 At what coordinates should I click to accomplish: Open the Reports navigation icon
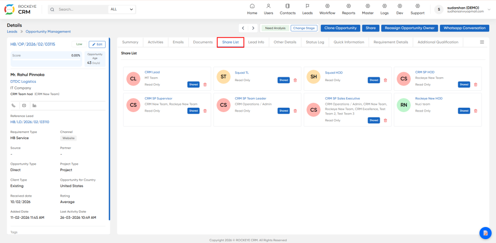(x=349, y=6)
